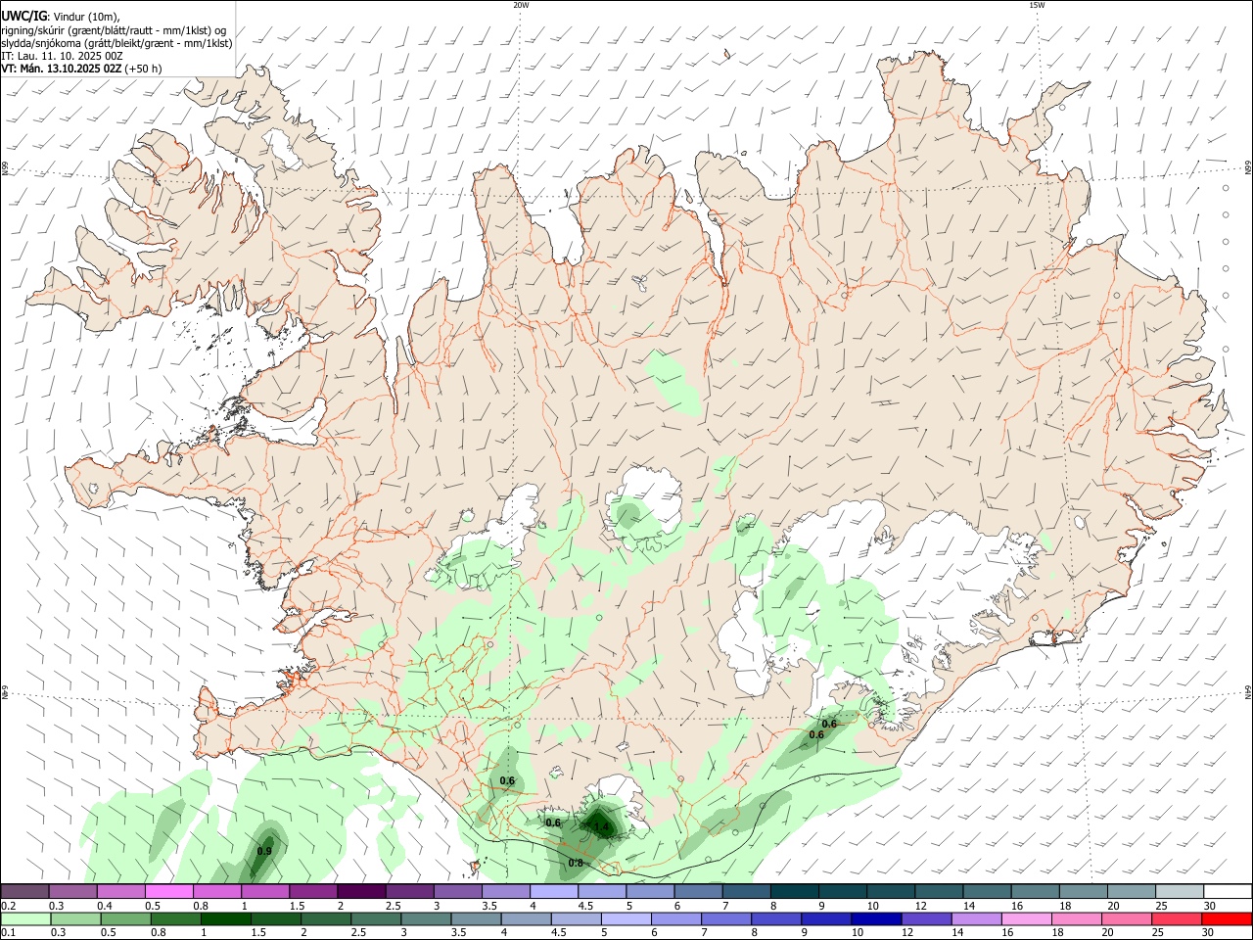Click the '0.1' label on the green scale
1253x940 pixels.
pyautogui.click(x=9, y=933)
